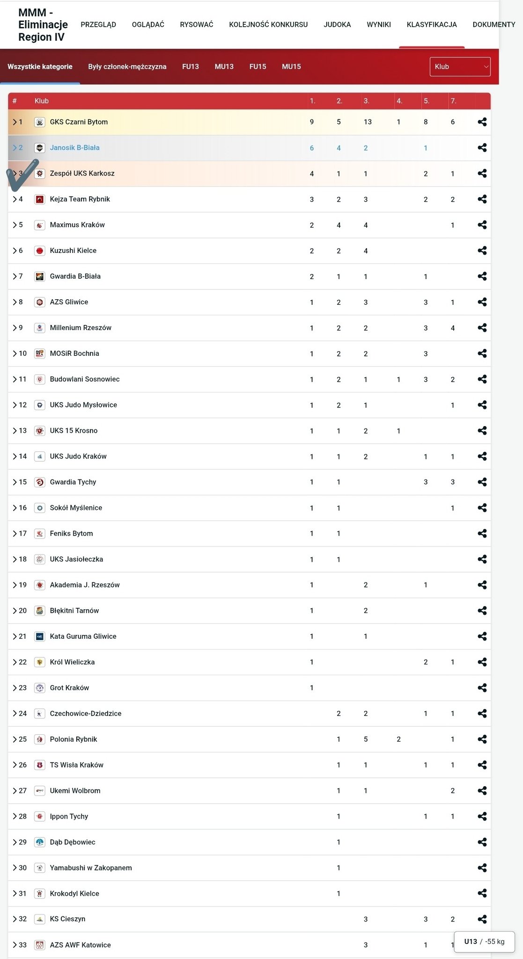Expand the AZS Gliwice row chevron
The width and height of the screenshot is (523, 959).
click(15, 302)
